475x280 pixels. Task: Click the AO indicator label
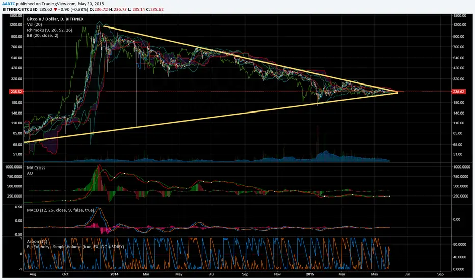click(x=30, y=173)
